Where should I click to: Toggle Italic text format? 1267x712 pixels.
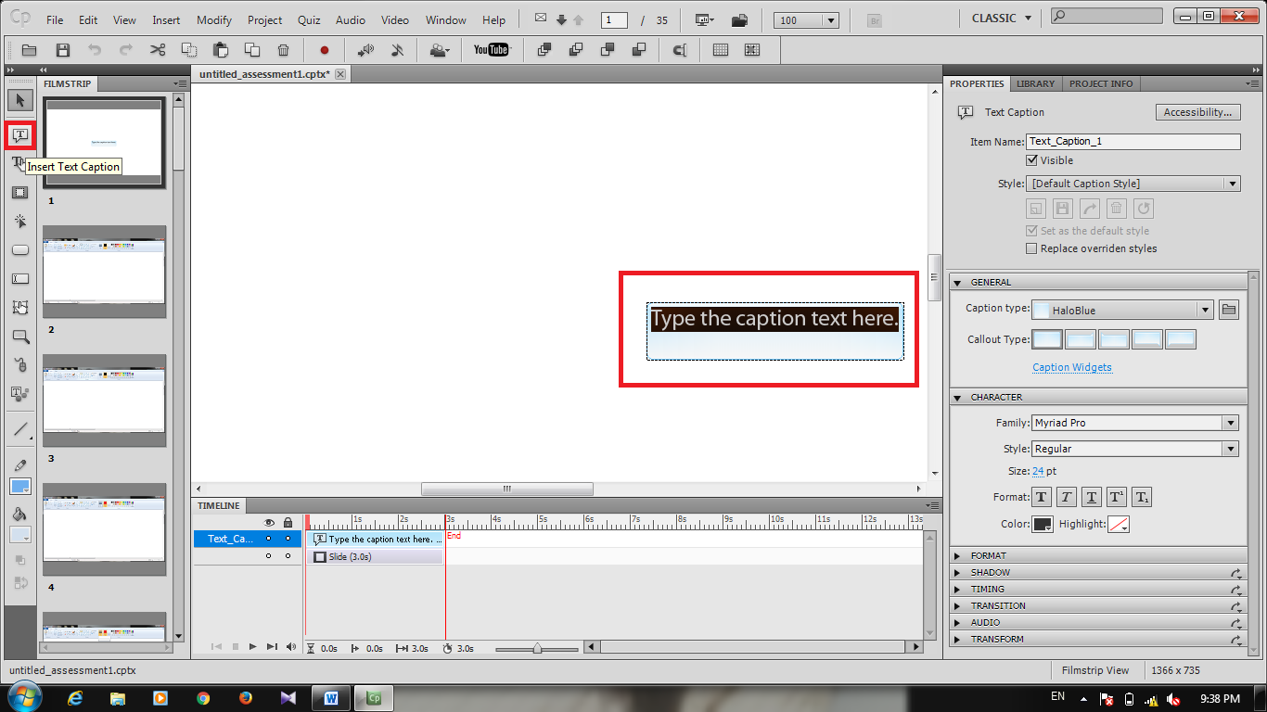[1067, 498]
